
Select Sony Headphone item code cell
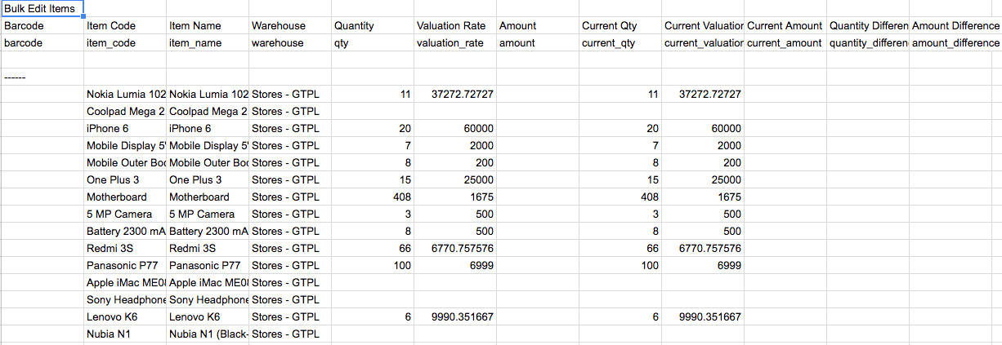click(124, 300)
